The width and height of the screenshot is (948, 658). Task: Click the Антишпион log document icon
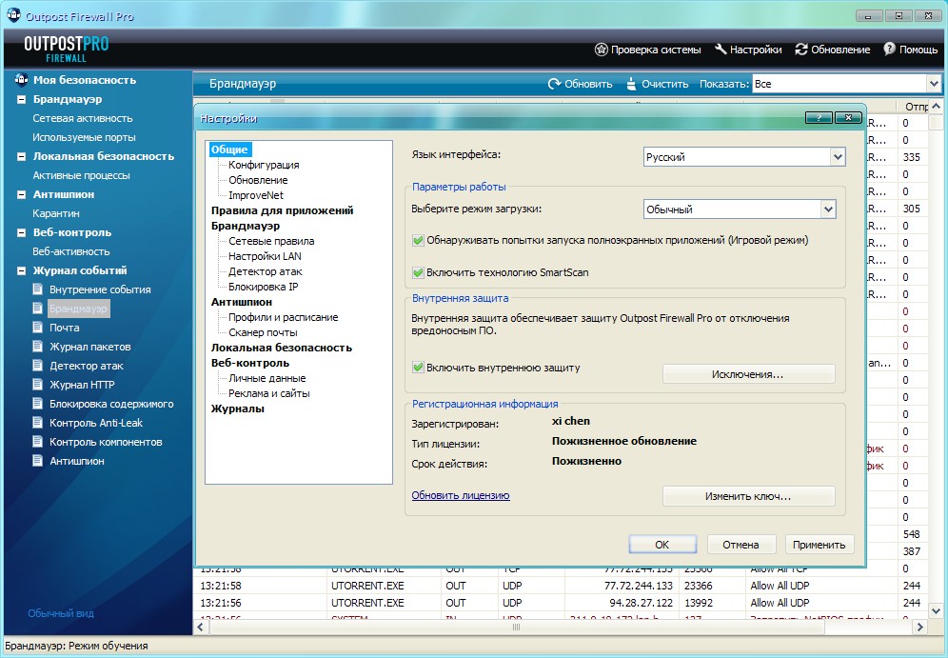[38, 460]
